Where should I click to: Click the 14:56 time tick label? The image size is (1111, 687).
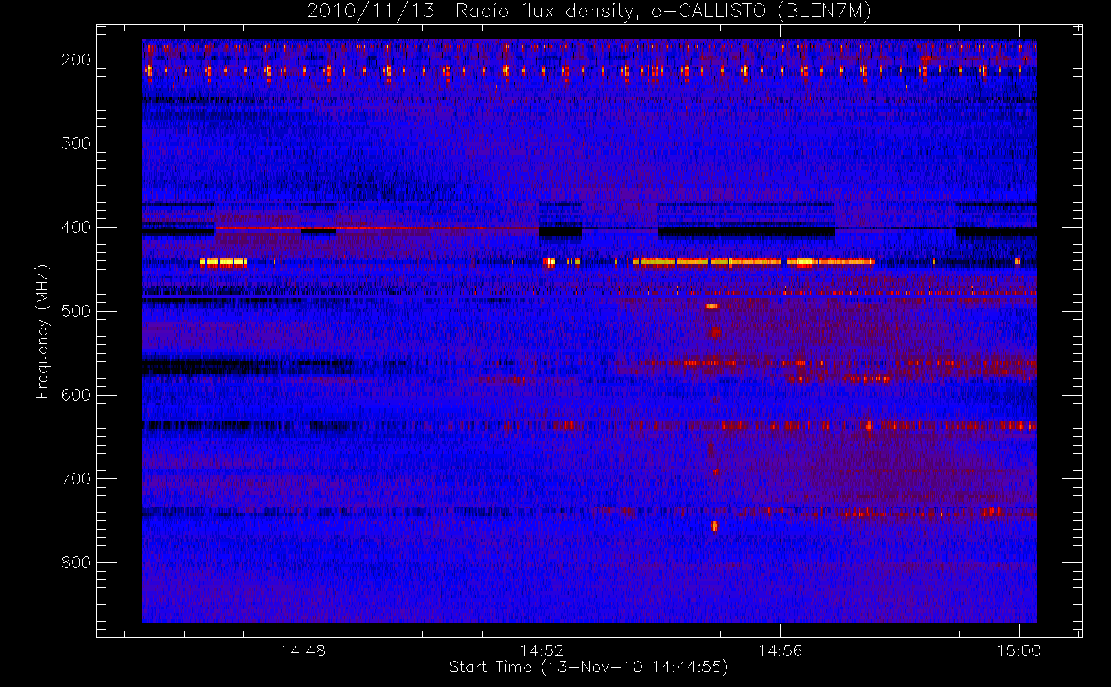pyautogui.click(x=780, y=651)
